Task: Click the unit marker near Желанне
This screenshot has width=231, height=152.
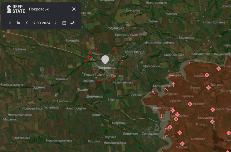Action: point(190,104)
